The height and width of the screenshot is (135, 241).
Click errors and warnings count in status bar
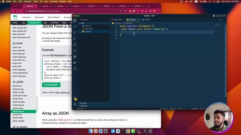coord(81,108)
